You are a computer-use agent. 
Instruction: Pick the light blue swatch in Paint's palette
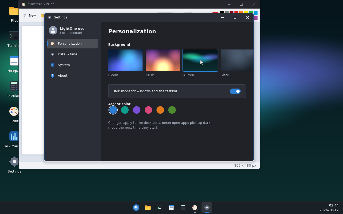(x=256, y=13)
